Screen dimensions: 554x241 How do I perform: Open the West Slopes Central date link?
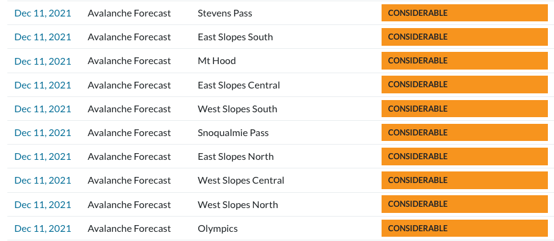click(x=42, y=181)
